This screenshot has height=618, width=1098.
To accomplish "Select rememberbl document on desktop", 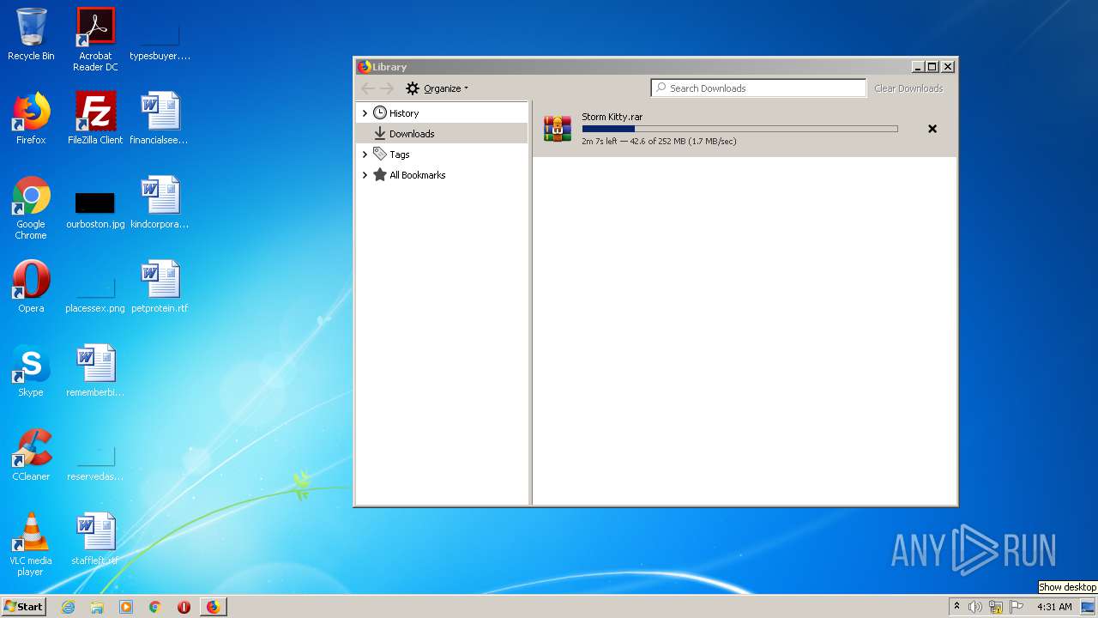I will pyautogui.click(x=95, y=371).
